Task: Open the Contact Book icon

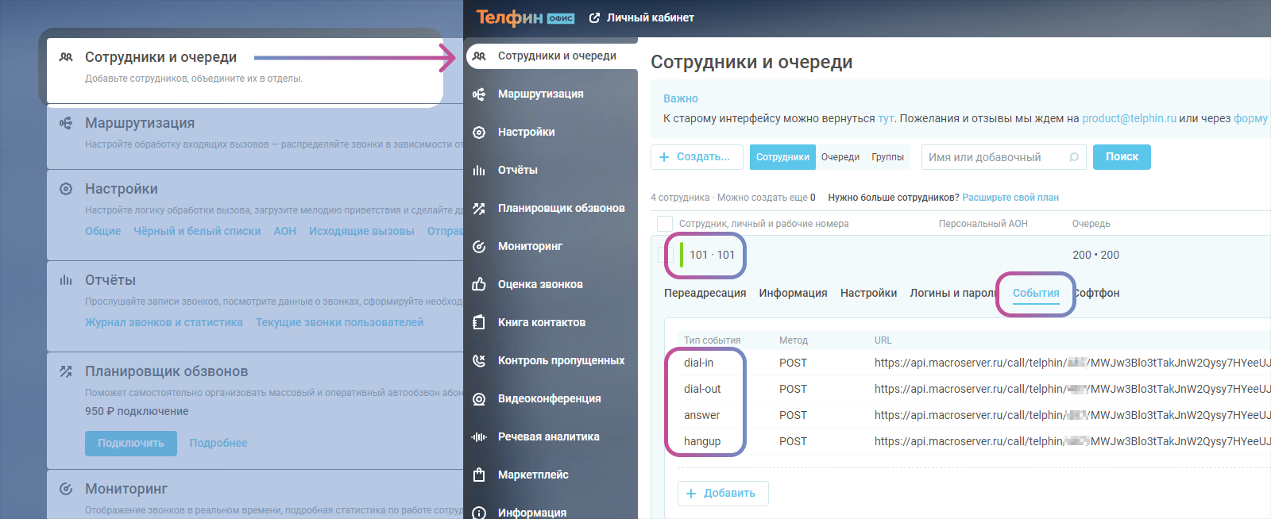Action: pyautogui.click(x=479, y=323)
